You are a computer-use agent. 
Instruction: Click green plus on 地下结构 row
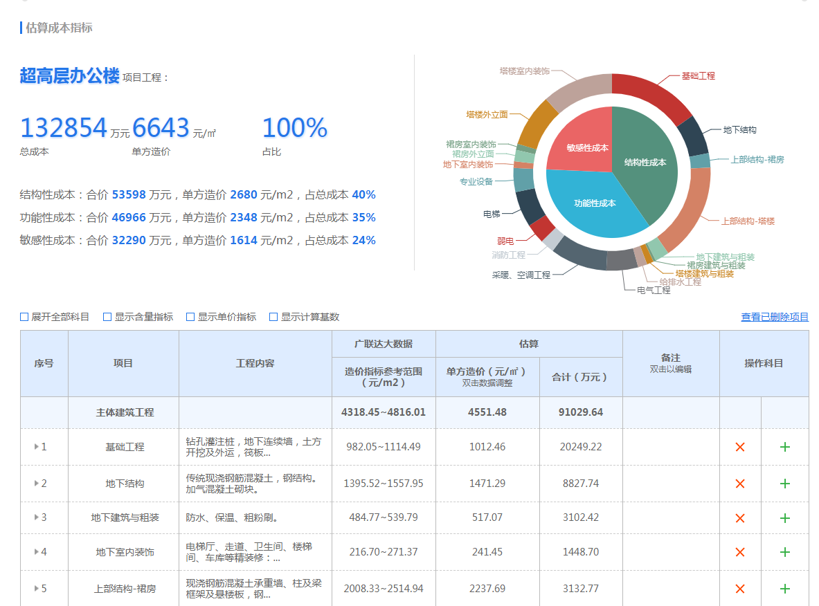(784, 484)
